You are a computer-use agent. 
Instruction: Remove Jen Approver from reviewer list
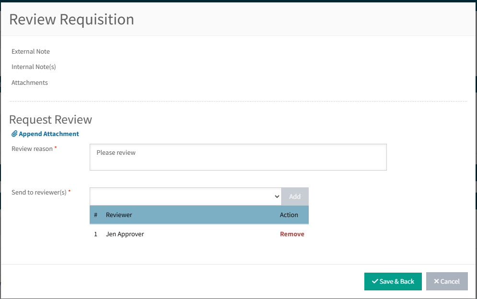pyautogui.click(x=292, y=234)
